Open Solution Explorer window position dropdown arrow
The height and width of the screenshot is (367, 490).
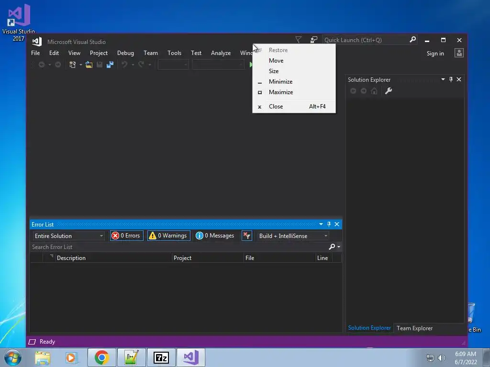tap(443, 79)
